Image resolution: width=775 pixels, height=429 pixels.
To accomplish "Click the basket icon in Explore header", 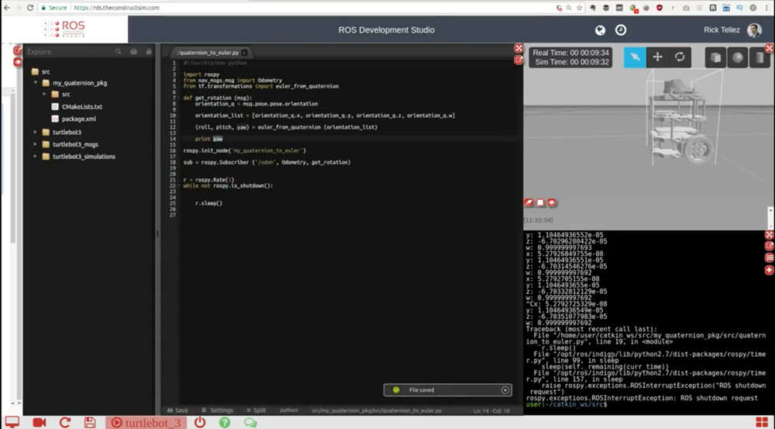I will [133, 51].
